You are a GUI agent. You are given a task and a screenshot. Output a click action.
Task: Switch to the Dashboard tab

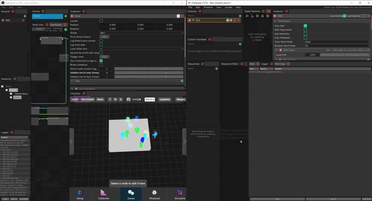pyautogui.click(x=55, y=25)
